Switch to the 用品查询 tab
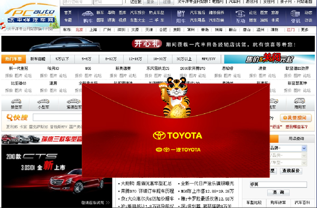The image size is (317, 208). (x=296, y=138)
